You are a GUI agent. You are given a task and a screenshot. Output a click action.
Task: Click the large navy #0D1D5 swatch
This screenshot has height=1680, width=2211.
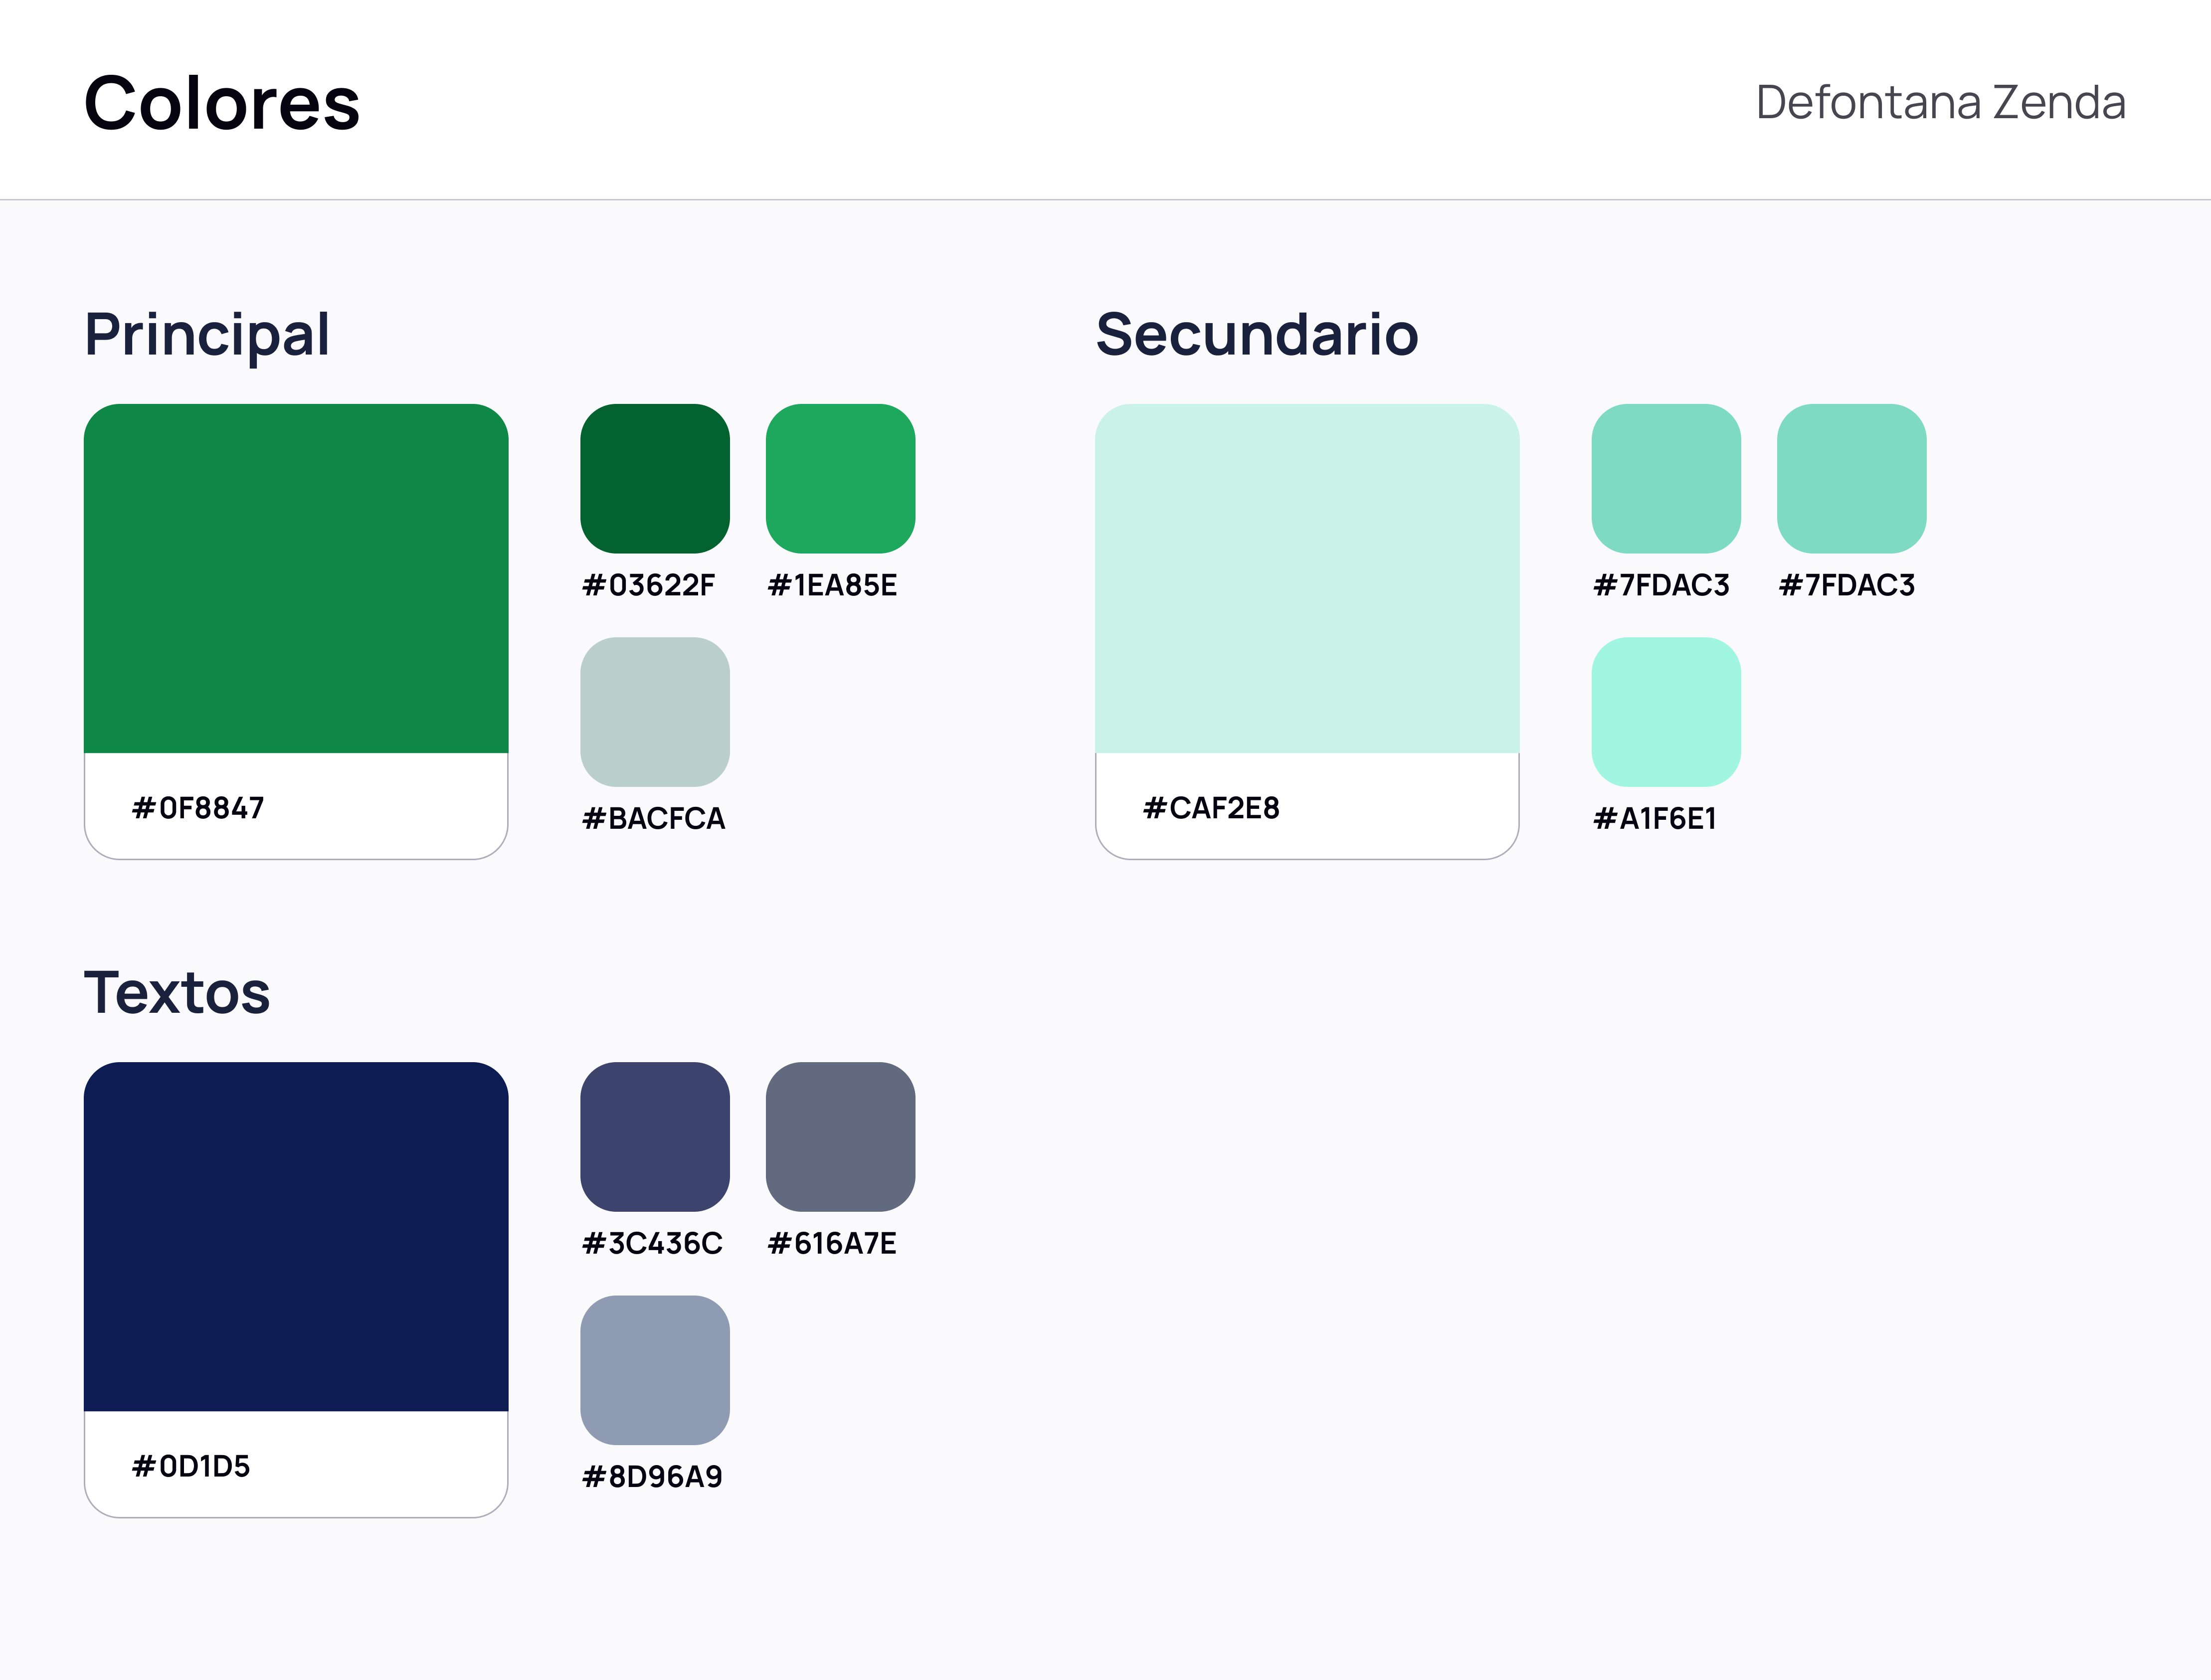(296, 1237)
